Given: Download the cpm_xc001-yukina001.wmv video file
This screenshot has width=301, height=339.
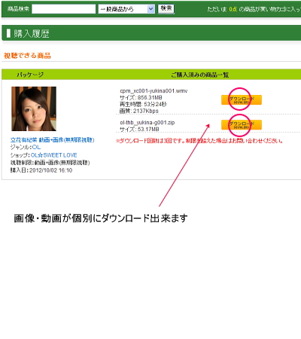Looking at the screenshot, I should (x=242, y=99).
